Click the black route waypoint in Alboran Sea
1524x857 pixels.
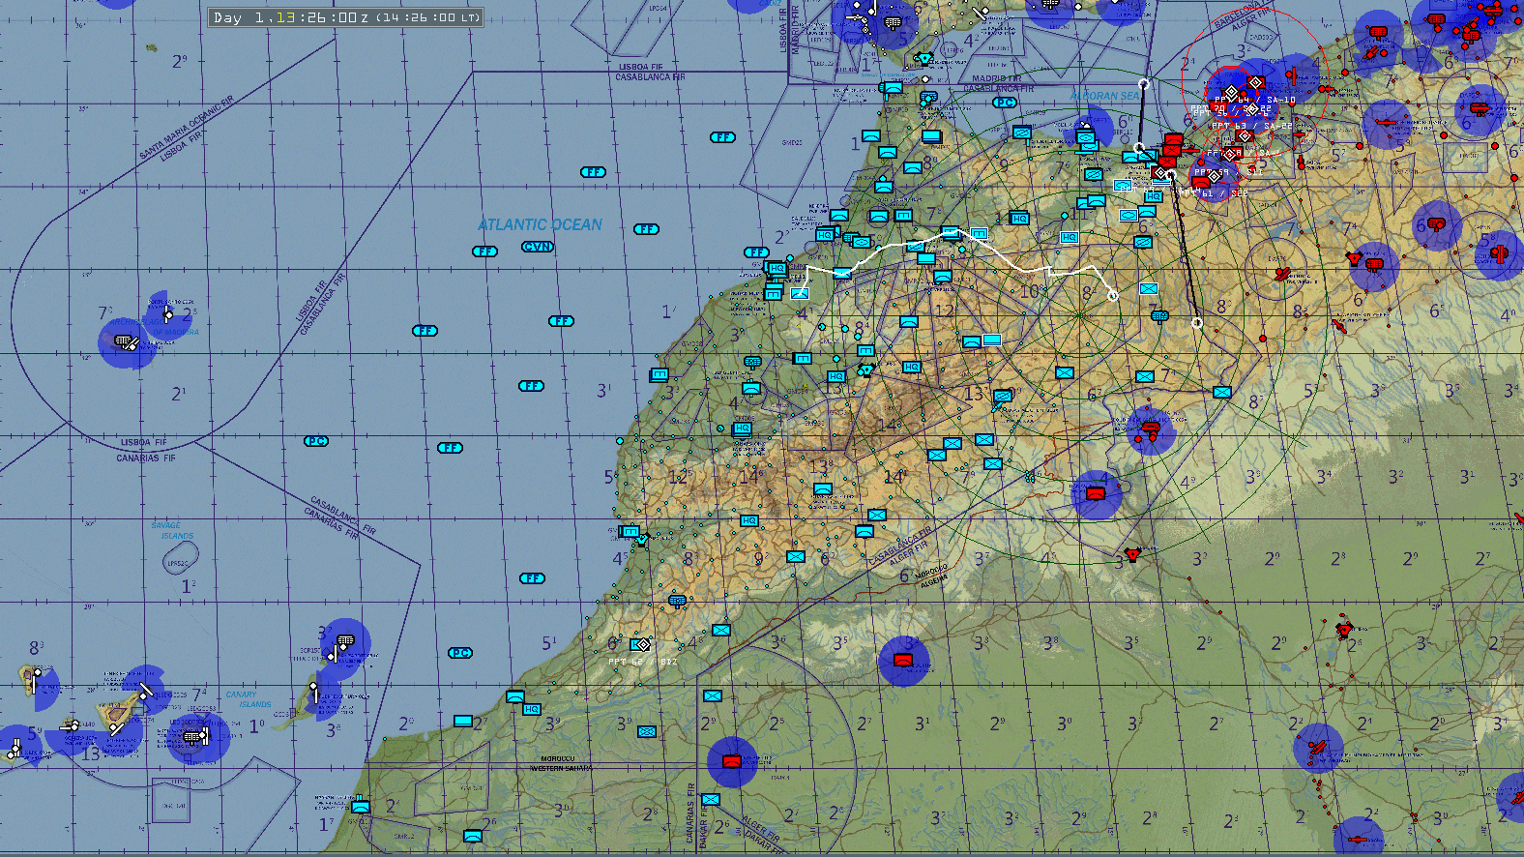coord(1144,84)
